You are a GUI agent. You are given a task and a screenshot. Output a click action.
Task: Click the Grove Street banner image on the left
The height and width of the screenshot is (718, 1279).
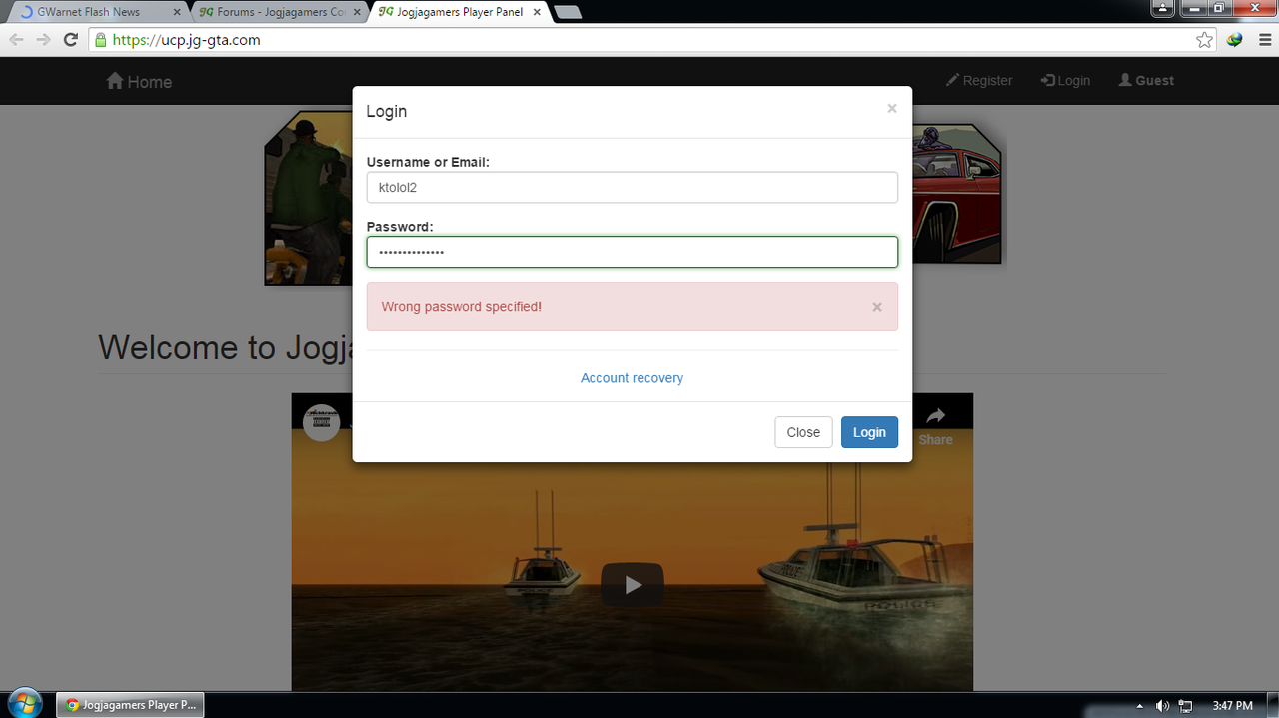[306, 198]
